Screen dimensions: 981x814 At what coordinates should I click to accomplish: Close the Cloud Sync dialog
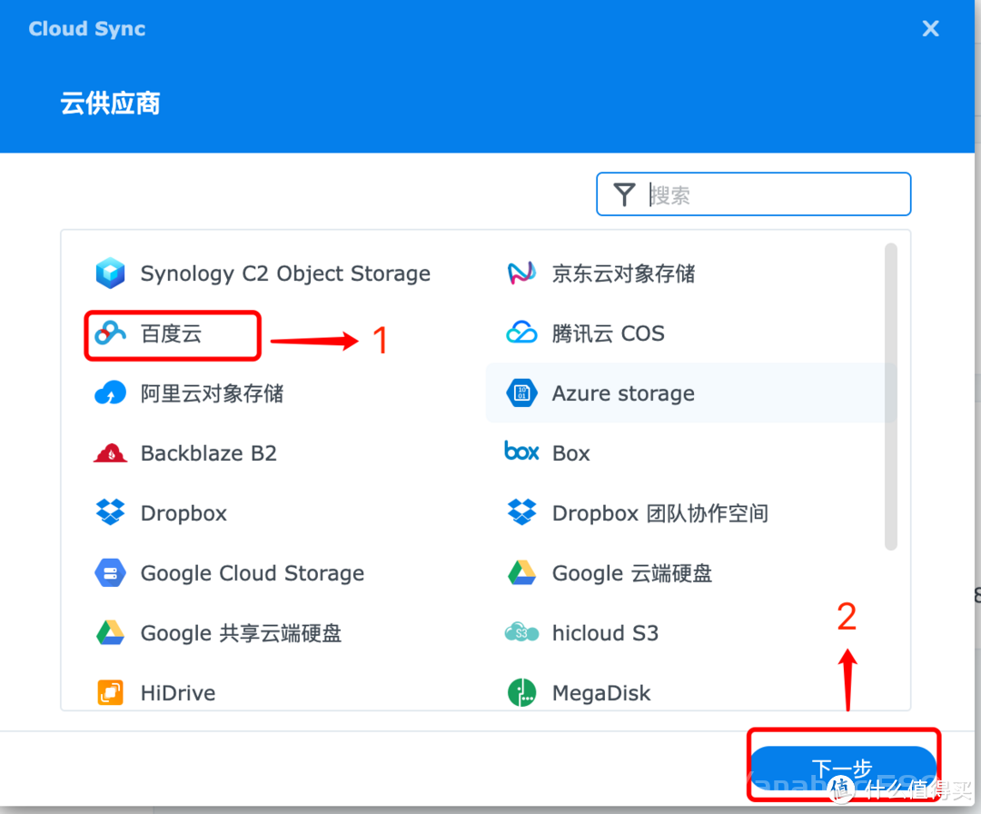pyautogui.click(x=930, y=28)
